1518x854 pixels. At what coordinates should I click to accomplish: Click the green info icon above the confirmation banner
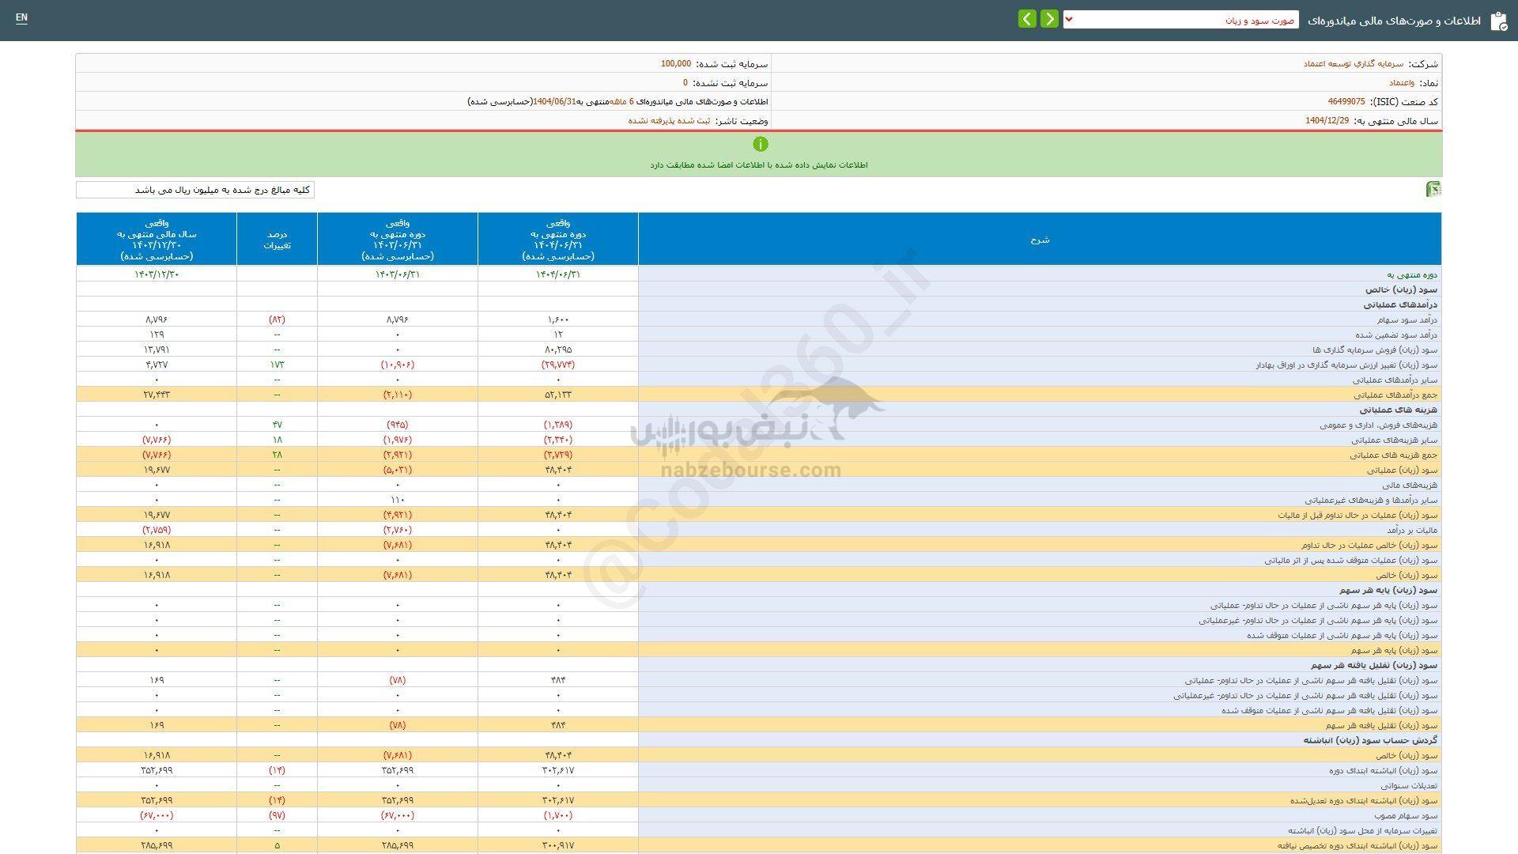(x=761, y=144)
